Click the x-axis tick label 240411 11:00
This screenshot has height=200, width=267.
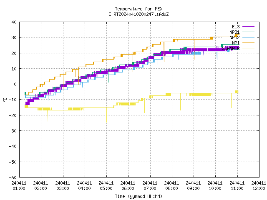click(237, 186)
